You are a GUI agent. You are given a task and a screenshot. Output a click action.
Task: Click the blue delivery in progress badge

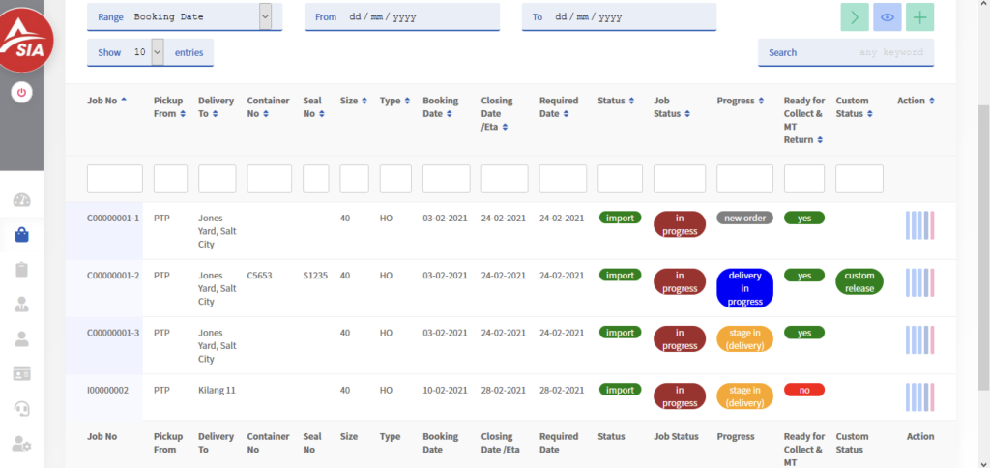click(744, 288)
